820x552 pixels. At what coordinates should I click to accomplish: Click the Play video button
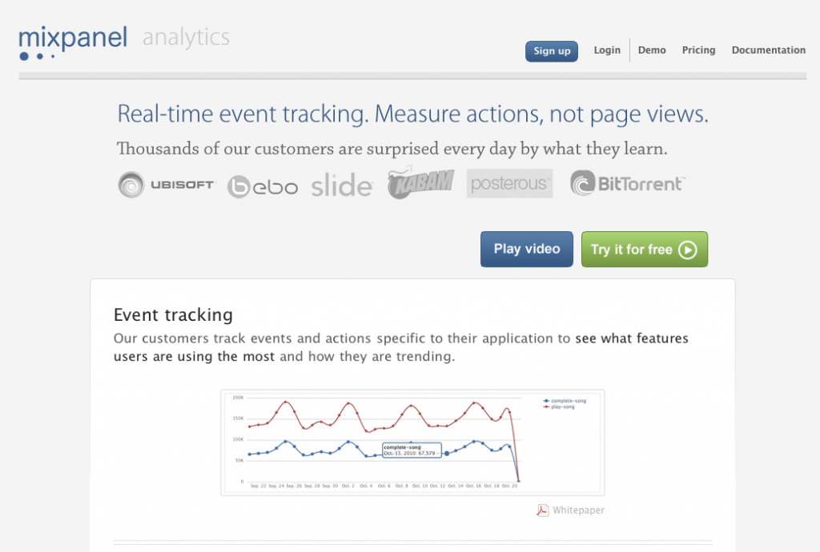tap(527, 249)
